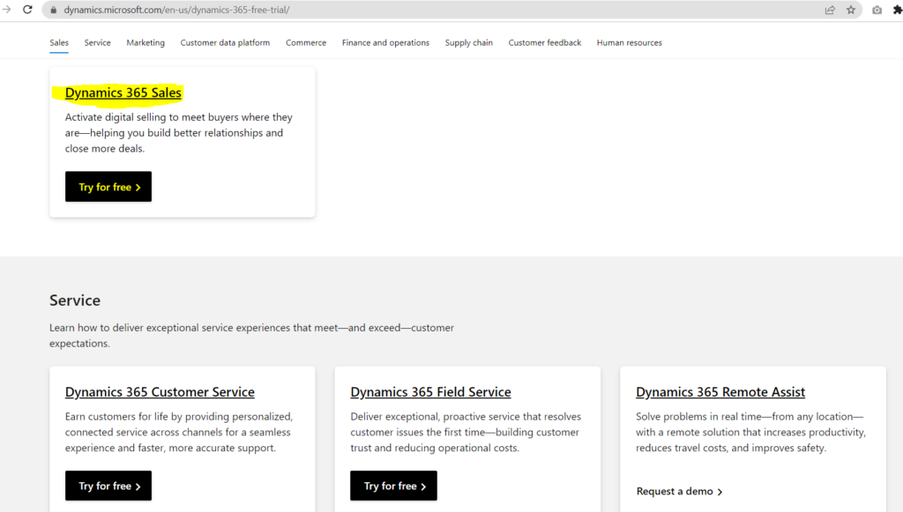Click the browser forward arrow icon
The image size is (903, 512).
(6, 10)
